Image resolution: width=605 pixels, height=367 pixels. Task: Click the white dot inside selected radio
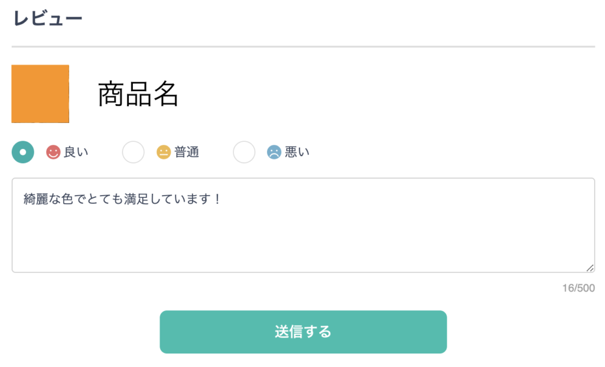23,152
